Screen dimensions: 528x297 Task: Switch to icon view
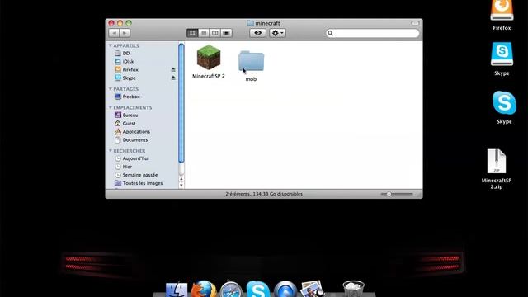coord(192,33)
